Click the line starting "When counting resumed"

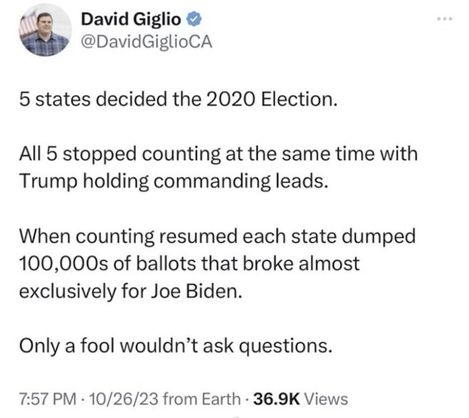coord(217,236)
